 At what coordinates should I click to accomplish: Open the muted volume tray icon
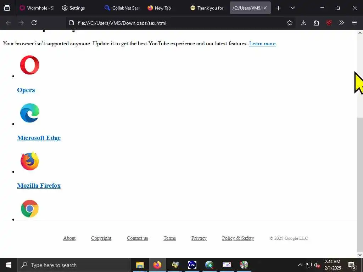tap(317, 265)
